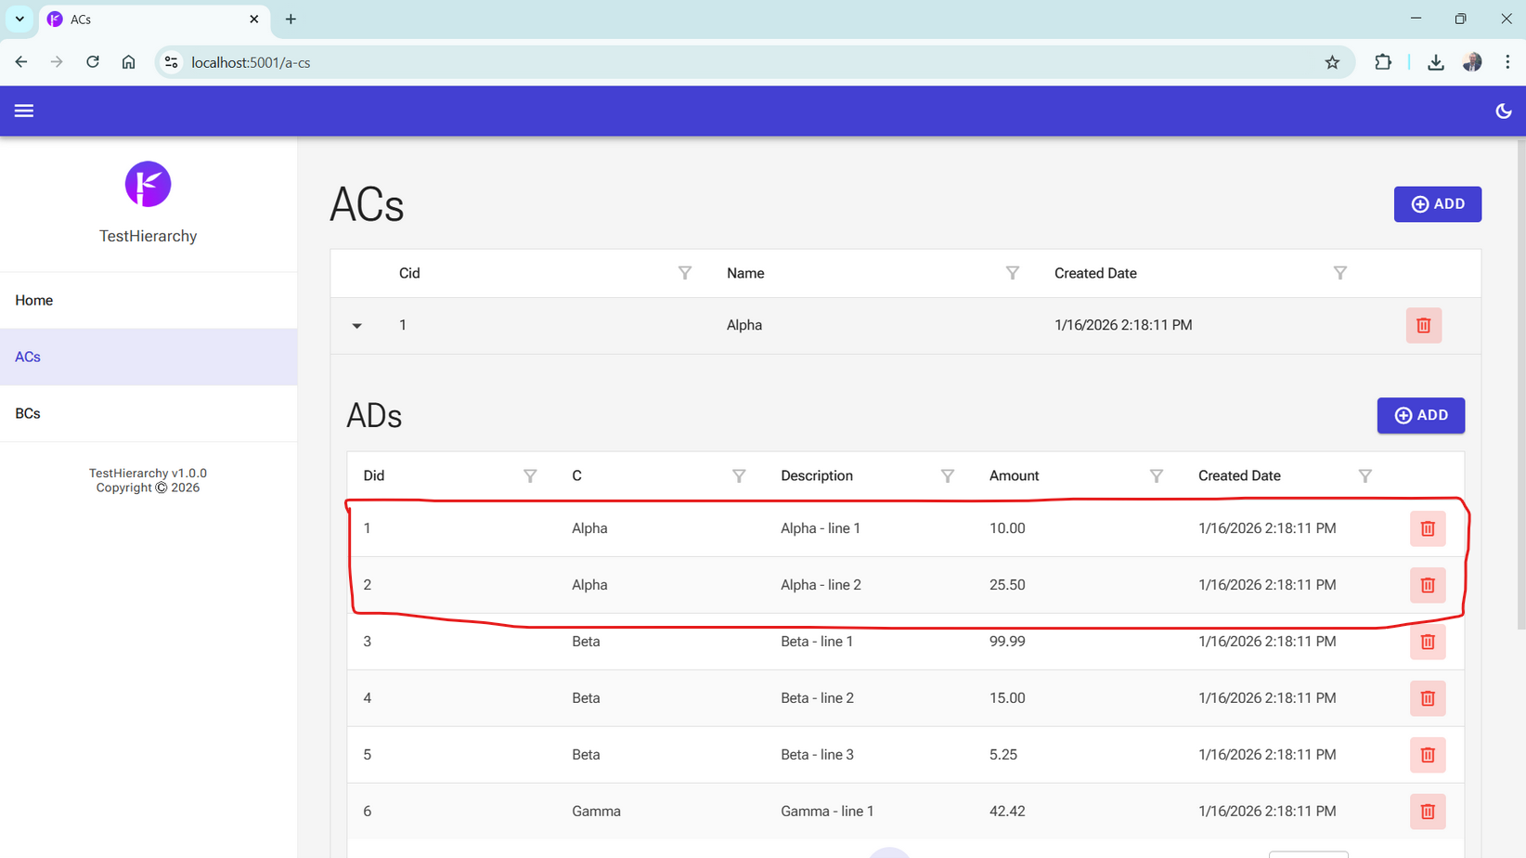The height and width of the screenshot is (858, 1526).
Task: Go to Home in sidebar
Action: tap(34, 300)
